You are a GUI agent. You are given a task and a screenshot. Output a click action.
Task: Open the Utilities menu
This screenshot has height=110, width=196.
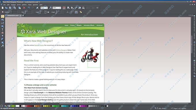(x=24, y=5)
